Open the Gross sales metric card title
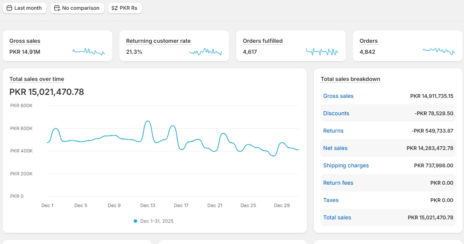 (x=25, y=41)
